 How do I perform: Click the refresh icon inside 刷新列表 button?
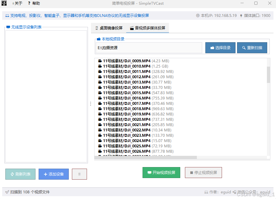tap(11, 174)
